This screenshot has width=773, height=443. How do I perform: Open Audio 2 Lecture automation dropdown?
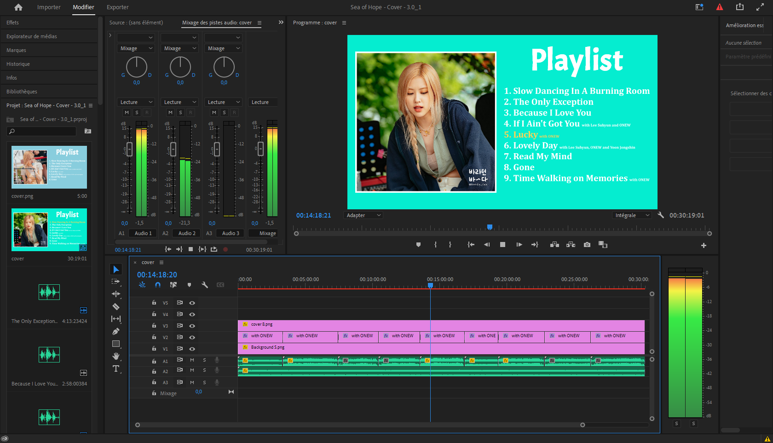coord(179,102)
